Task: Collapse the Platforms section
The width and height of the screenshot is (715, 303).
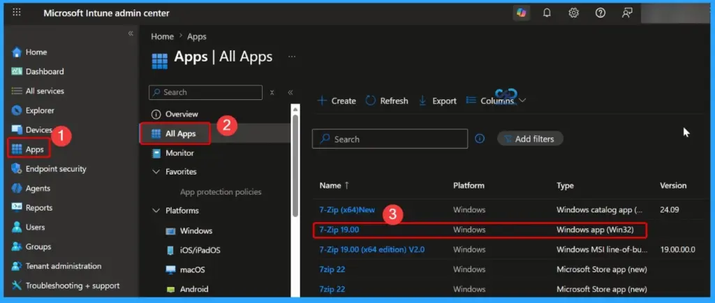Action: pos(156,211)
